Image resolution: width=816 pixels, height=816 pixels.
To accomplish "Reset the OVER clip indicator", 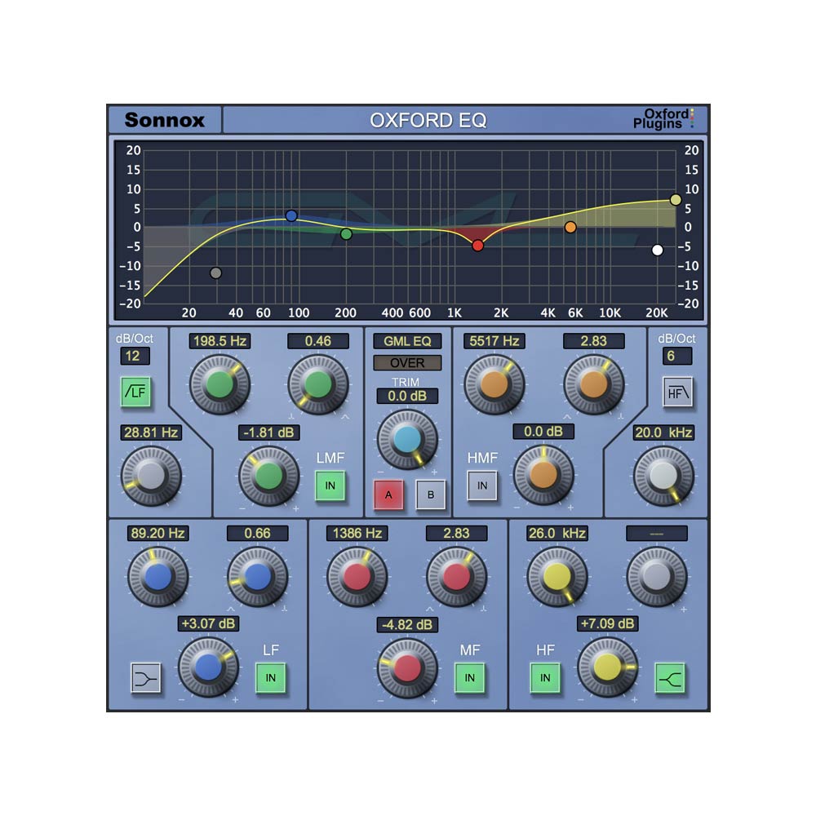I will point(407,362).
